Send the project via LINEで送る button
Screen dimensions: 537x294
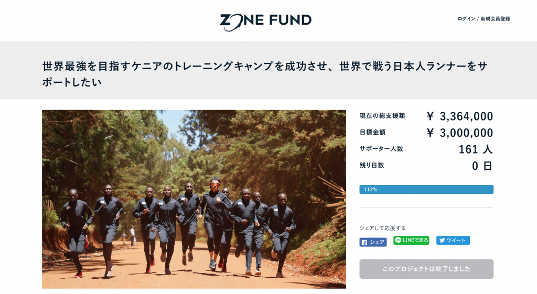click(411, 240)
